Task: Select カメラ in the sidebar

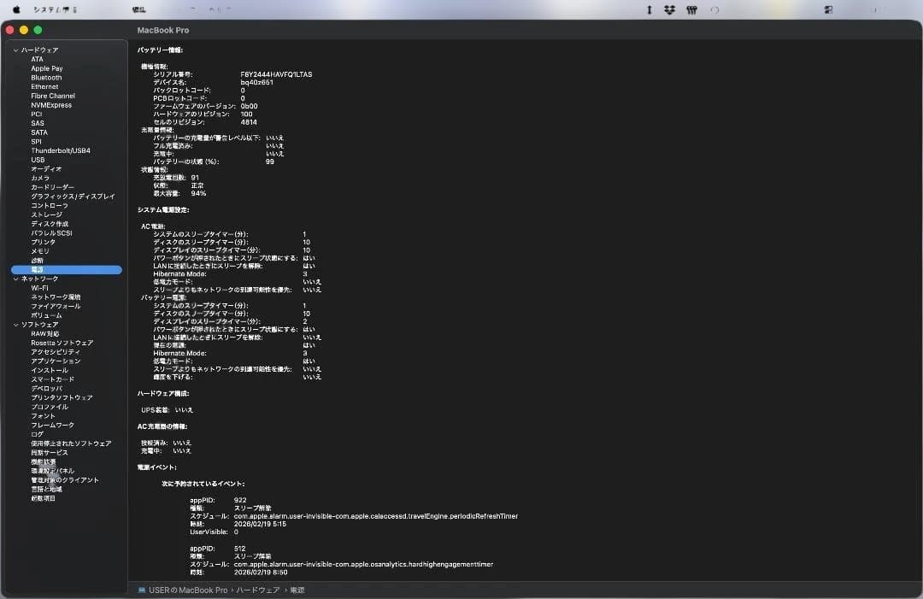Action: click(x=40, y=179)
